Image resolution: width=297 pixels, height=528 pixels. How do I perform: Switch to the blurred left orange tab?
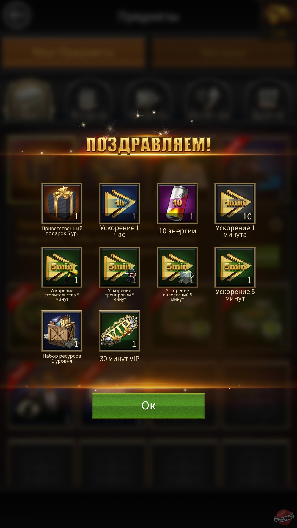[x=74, y=52]
